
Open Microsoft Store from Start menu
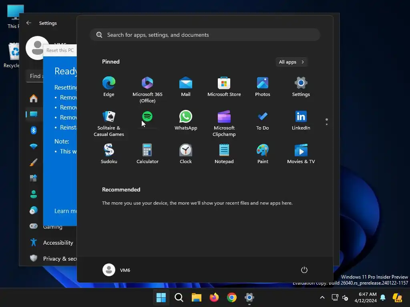coord(224,87)
